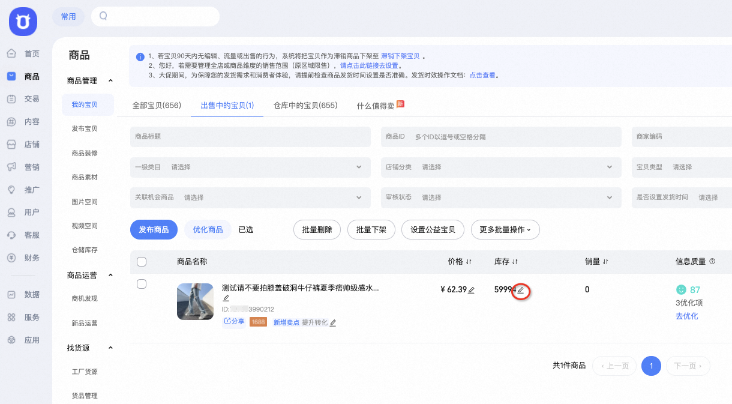
Task: Click the 常用 button at top
Action: pyautogui.click(x=68, y=16)
